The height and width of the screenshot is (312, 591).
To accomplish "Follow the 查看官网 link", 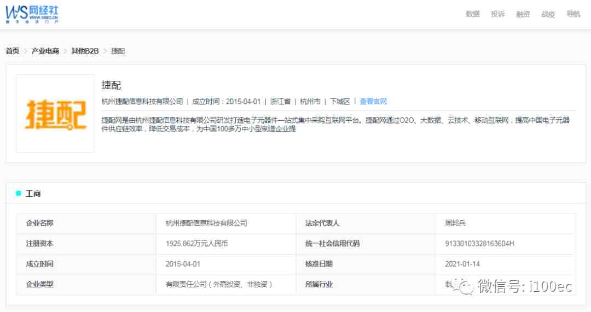I will [373, 101].
